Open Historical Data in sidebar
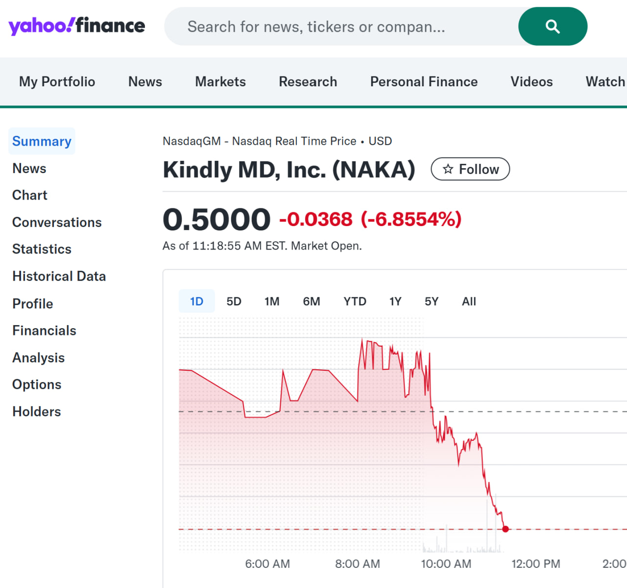Viewport: 627px width, 588px height. click(59, 276)
